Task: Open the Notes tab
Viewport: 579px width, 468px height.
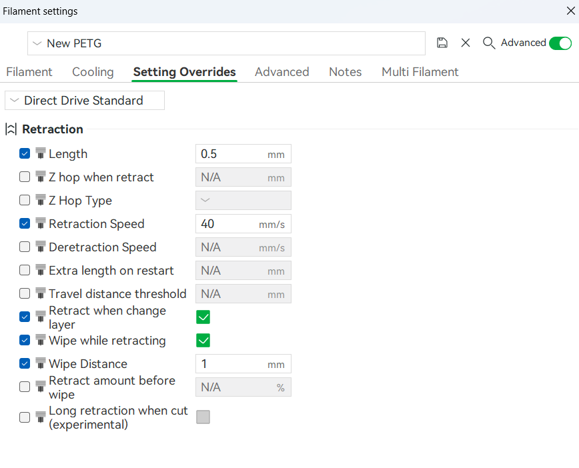Action: coord(346,71)
